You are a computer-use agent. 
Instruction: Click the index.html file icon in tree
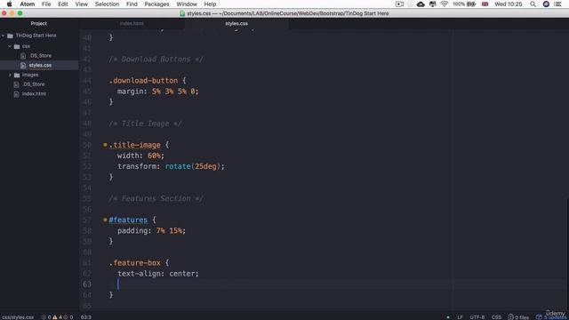(16, 93)
